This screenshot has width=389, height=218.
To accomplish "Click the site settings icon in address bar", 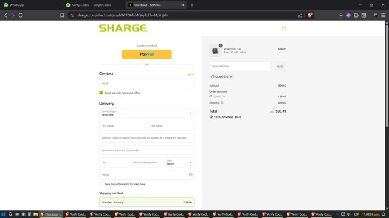I will click(x=72, y=15).
